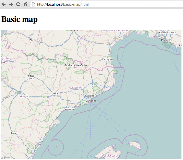Go to the browser home icon
Screen dimensions: 183x160
(25, 4)
